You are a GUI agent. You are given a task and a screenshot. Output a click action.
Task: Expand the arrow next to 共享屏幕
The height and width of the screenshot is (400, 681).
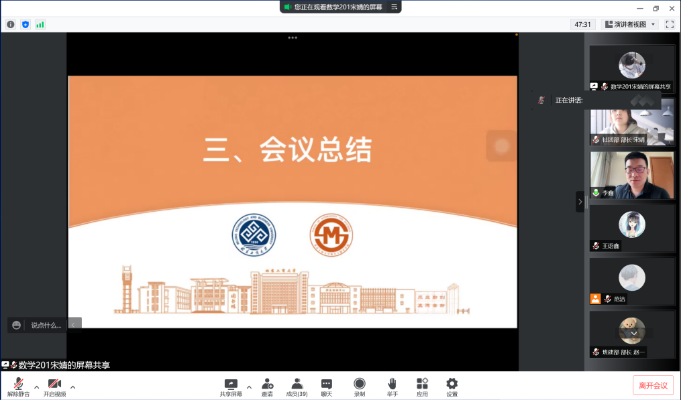tap(249, 387)
